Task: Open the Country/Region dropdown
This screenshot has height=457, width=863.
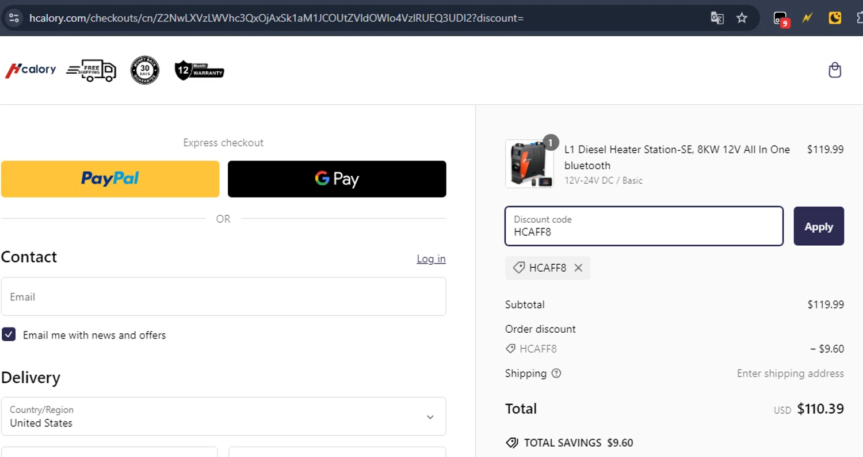Action: point(223,416)
